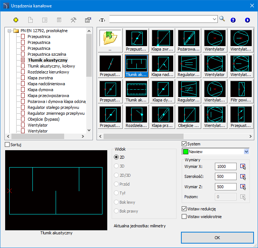Uncheck the Wstaw redukcję checkbox

click(x=184, y=209)
